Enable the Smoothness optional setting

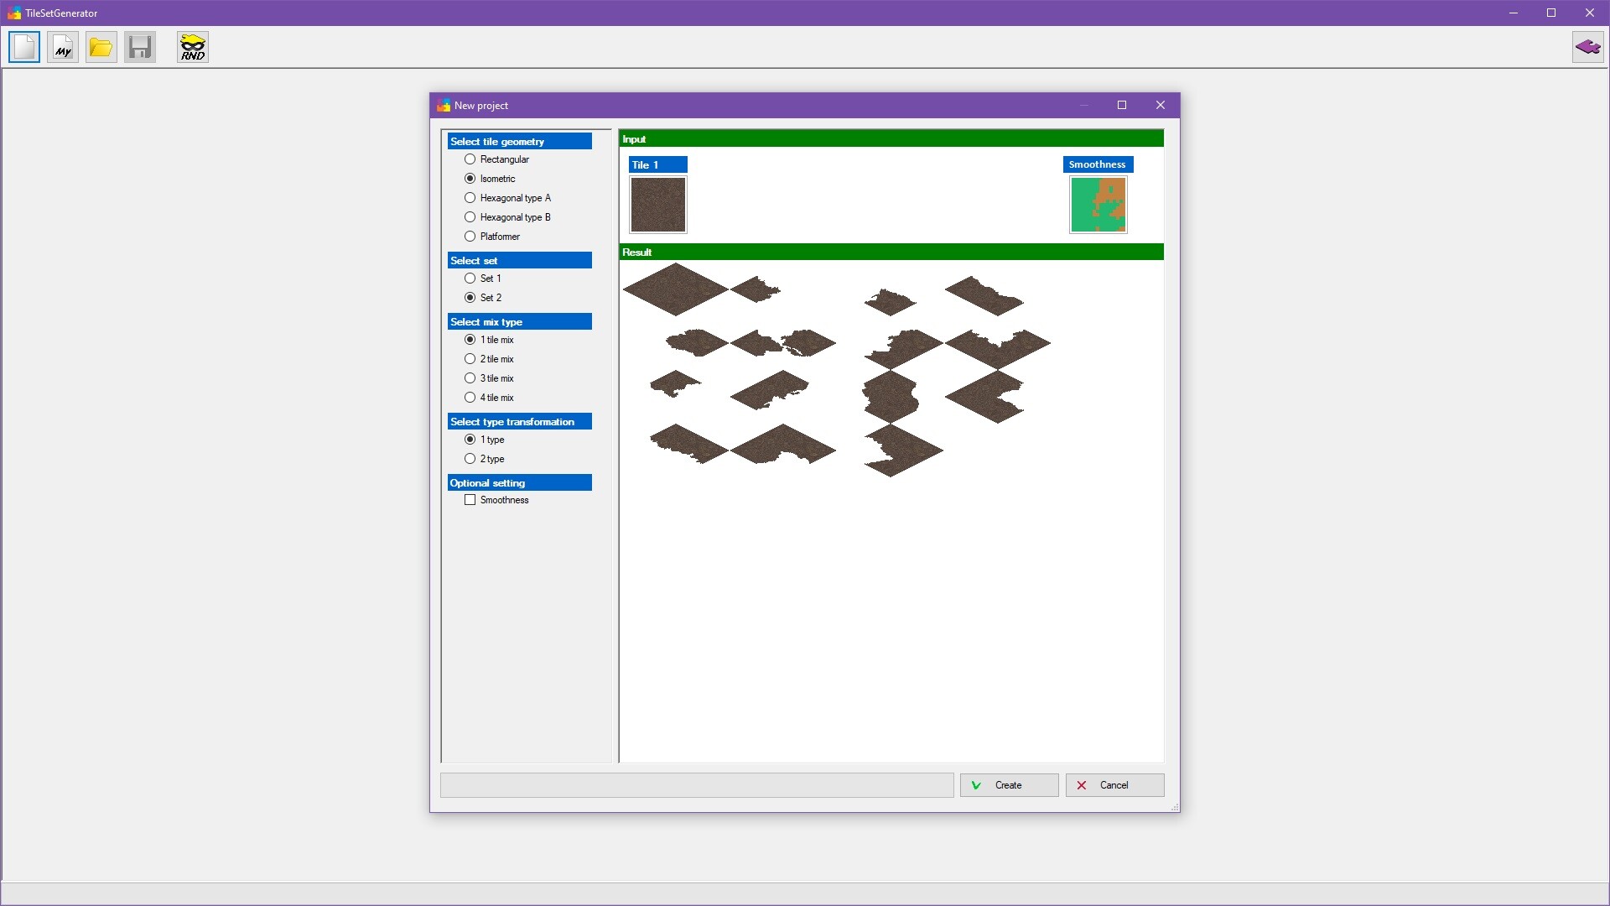[470, 499]
